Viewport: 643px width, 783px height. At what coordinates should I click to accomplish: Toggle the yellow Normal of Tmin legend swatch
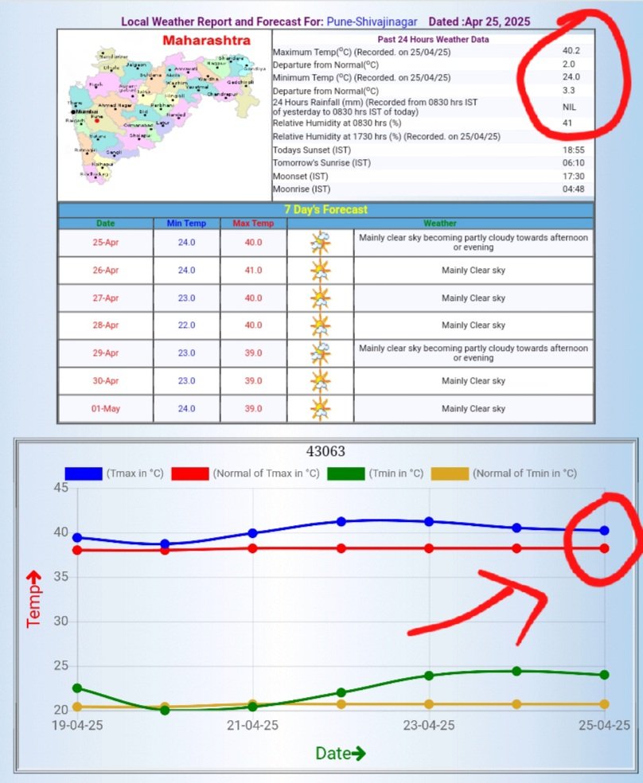tap(450, 473)
